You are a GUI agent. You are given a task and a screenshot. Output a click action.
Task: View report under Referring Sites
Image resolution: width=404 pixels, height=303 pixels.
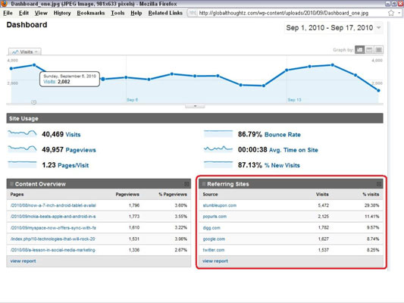pos(215,261)
